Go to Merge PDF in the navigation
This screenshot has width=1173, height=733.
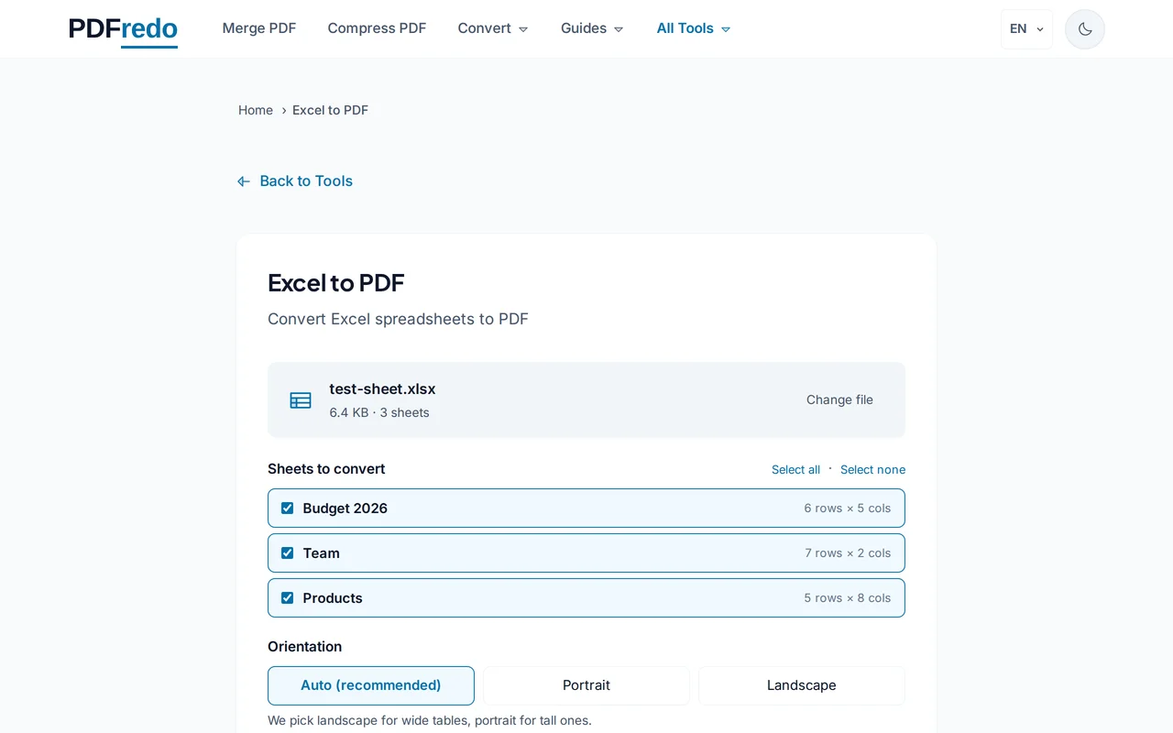[259, 28]
